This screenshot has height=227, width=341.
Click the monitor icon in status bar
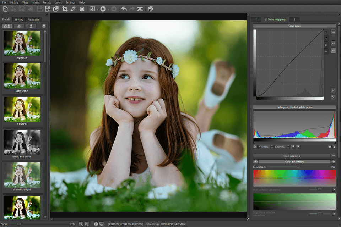102,224
